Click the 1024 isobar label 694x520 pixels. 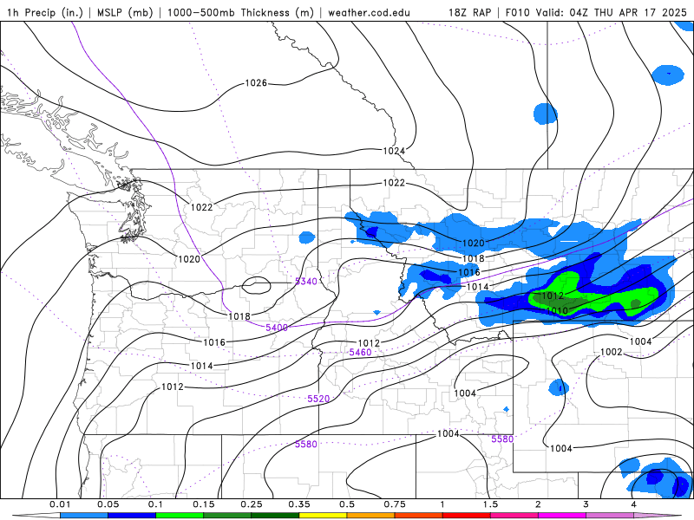pyautogui.click(x=394, y=151)
